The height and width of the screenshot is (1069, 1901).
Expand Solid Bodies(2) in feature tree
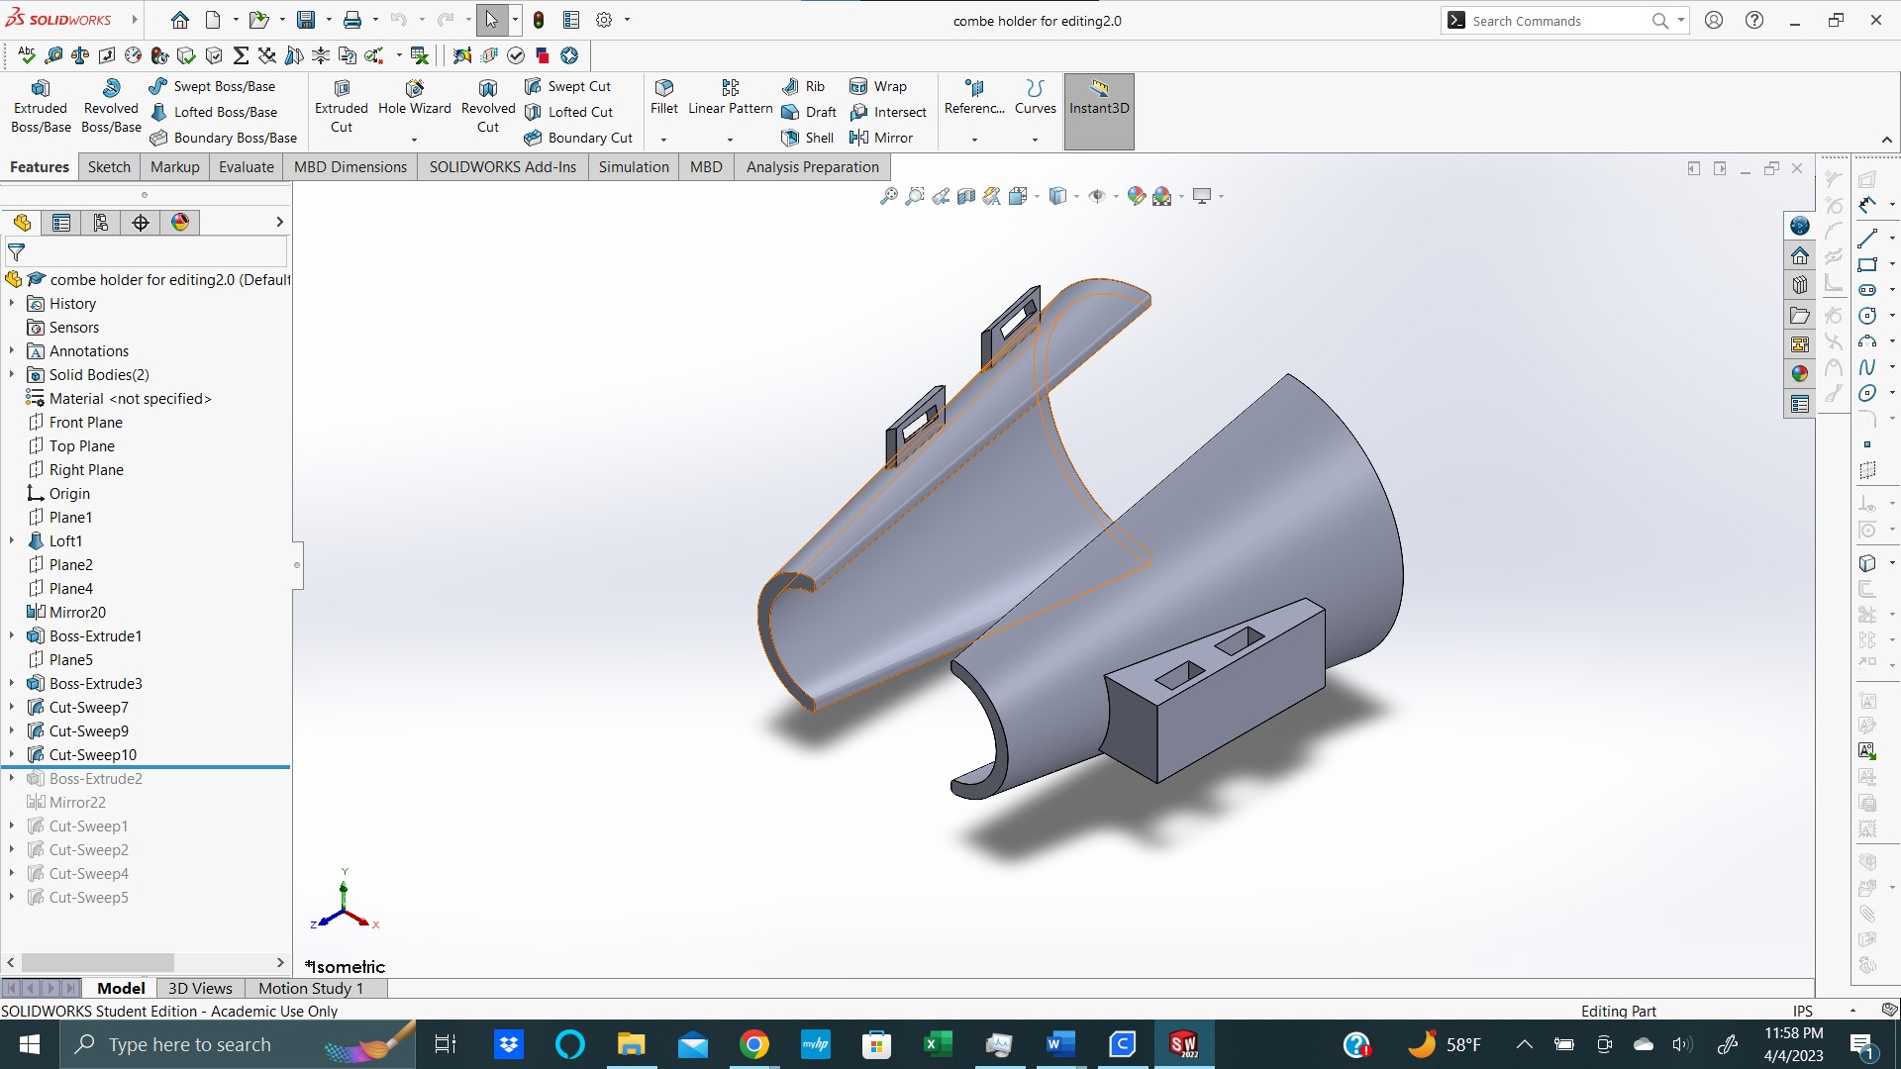click(11, 374)
